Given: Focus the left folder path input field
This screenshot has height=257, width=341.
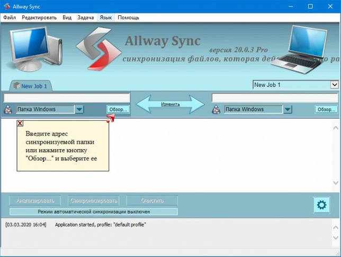Looking at the screenshot, I should tap(67, 98).
